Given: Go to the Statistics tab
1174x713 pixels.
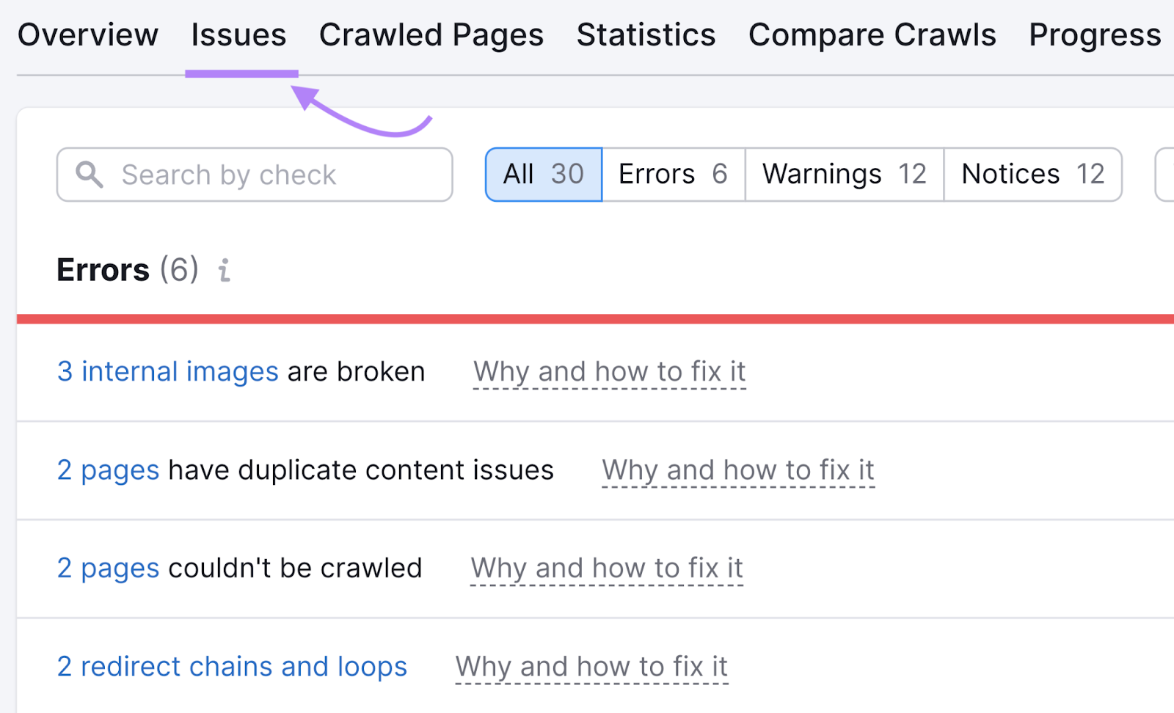Looking at the screenshot, I should click(x=645, y=34).
